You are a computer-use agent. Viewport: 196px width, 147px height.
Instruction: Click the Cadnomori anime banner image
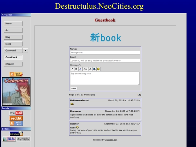(16, 91)
